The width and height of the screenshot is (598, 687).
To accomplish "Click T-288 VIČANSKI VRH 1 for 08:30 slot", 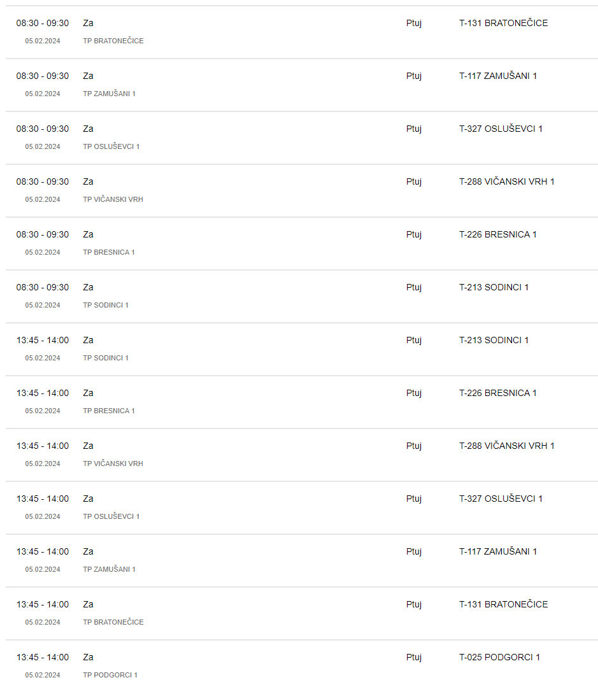I will tap(506, 181).
